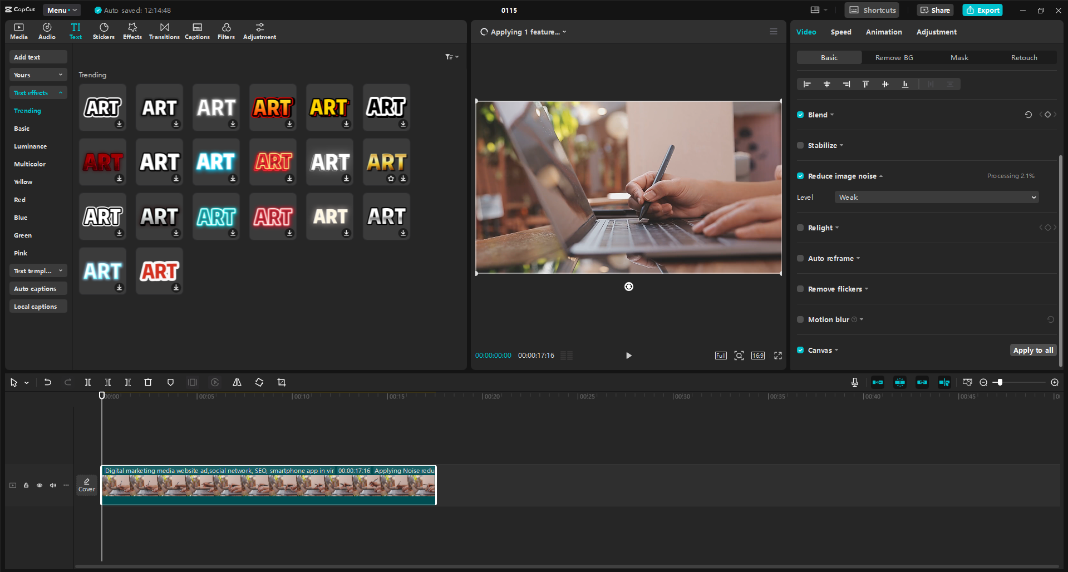Switch to the Animation tab
1068x572 pixels.
click(883, 32)
